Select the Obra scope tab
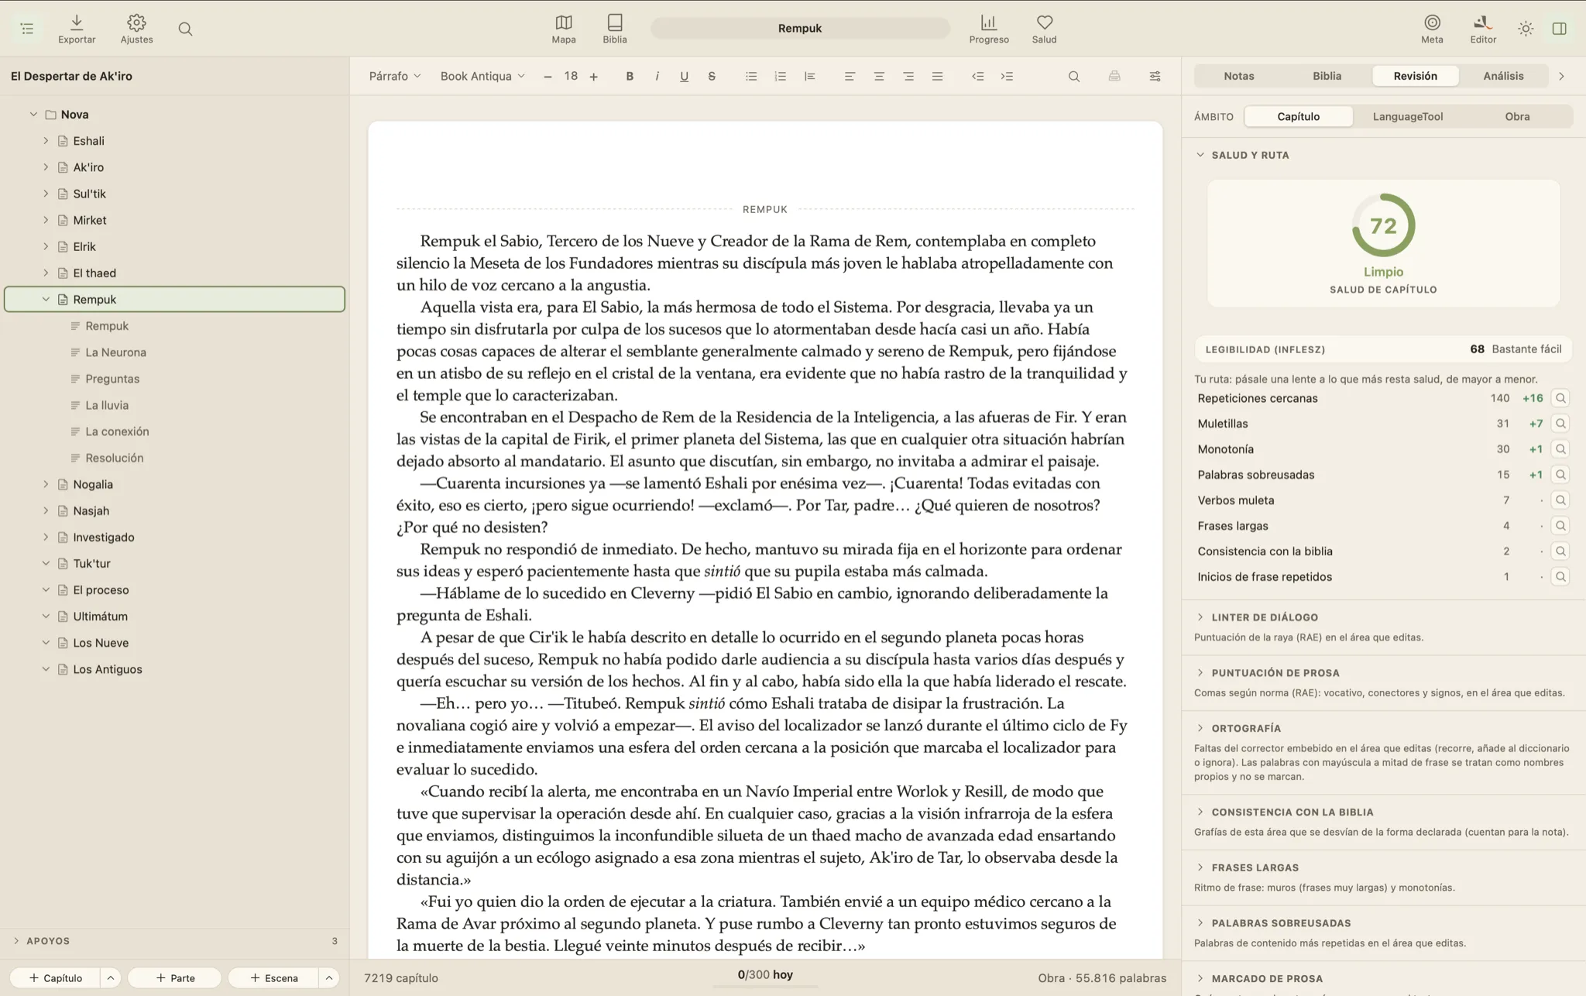 [x=1517, y=116]
